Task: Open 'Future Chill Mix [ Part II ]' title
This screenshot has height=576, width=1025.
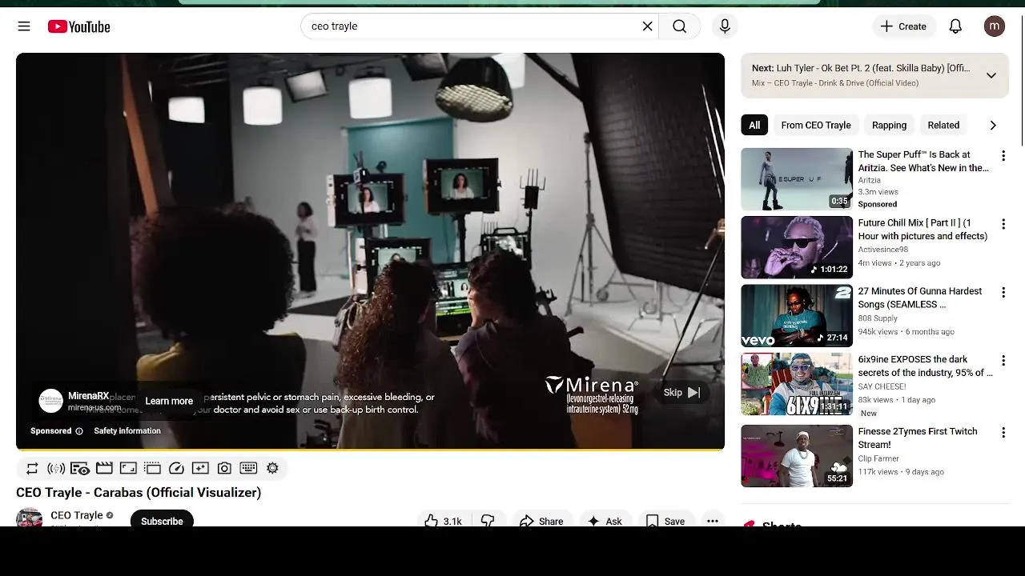Action: (922, 230)
